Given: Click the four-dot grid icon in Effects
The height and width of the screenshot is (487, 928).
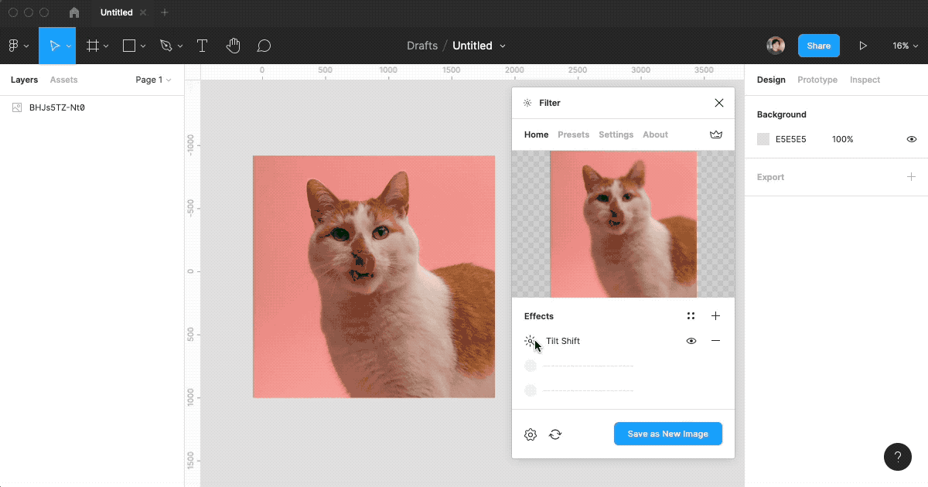Looking at the screenshot, I should click(x=691, y=316).
